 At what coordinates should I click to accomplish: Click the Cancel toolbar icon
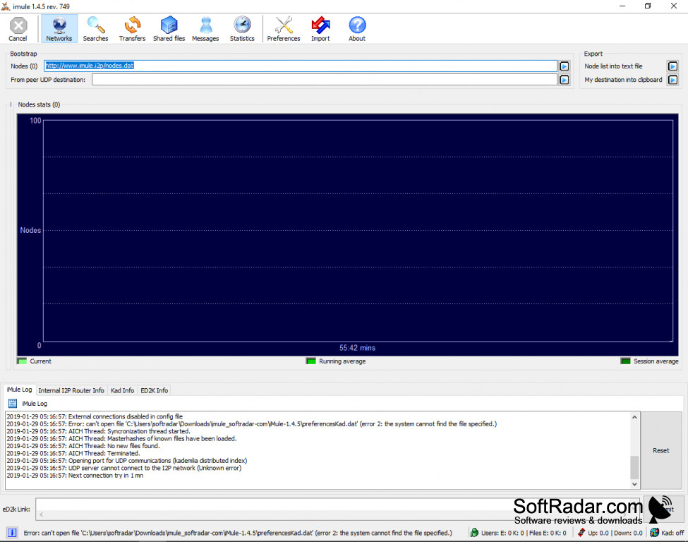point(18,29)
